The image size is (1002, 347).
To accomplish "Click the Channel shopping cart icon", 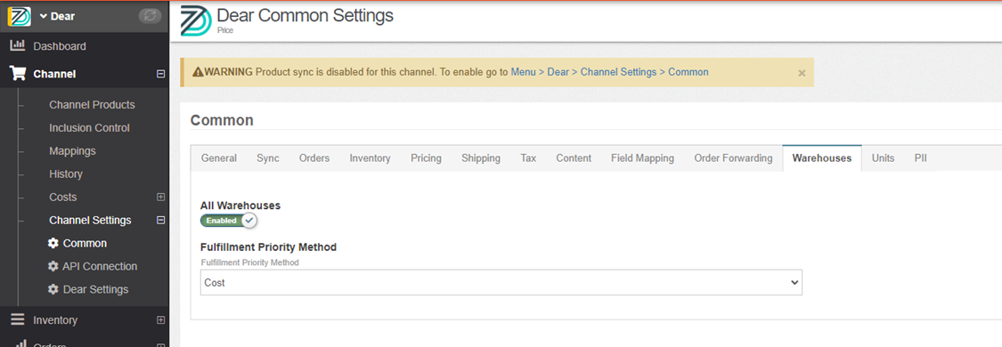I will [x=18, y=74].
